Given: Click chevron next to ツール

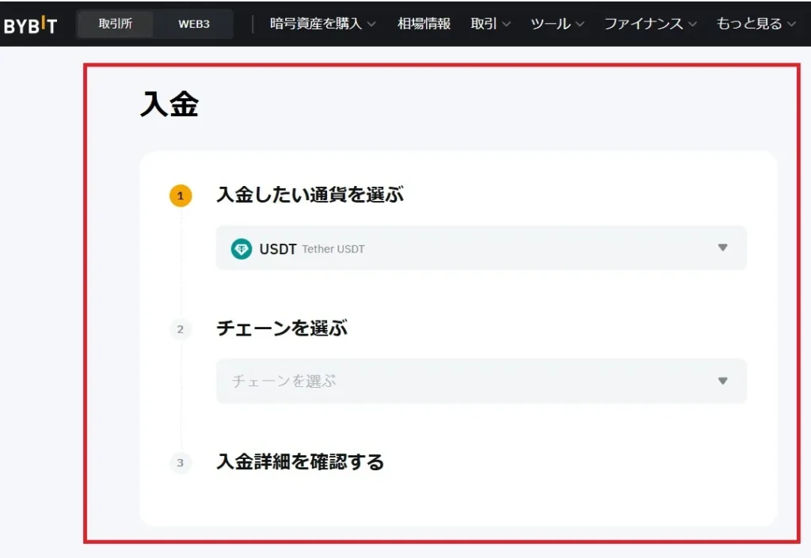Looking at the screenshot, I should (580, 24).
